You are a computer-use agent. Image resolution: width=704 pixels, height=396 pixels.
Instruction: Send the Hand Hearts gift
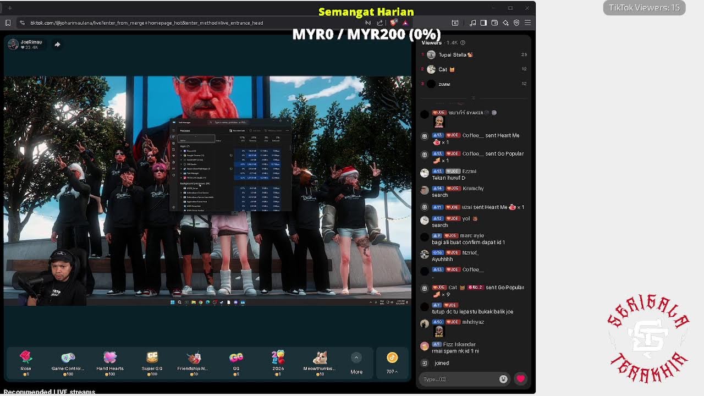tap(110, 363)
